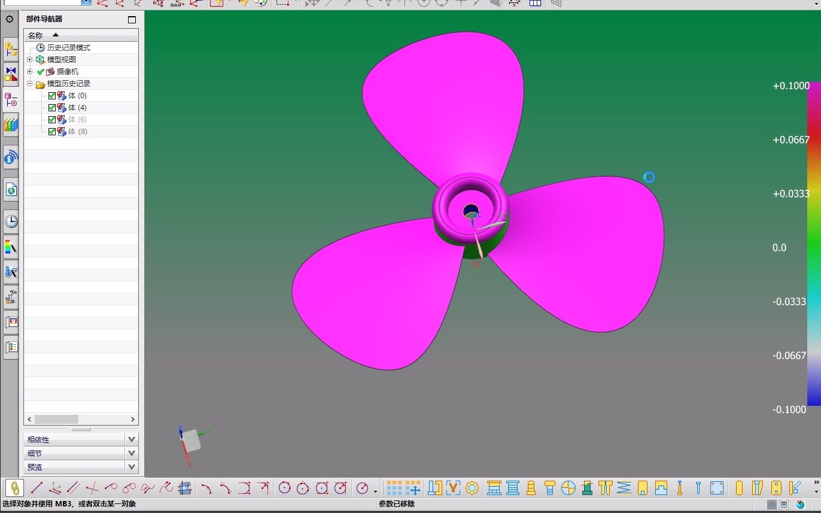This screenshot has height=513, width=821.
Task: Select the datum plane grid icon
Action: tap(186, 488)
